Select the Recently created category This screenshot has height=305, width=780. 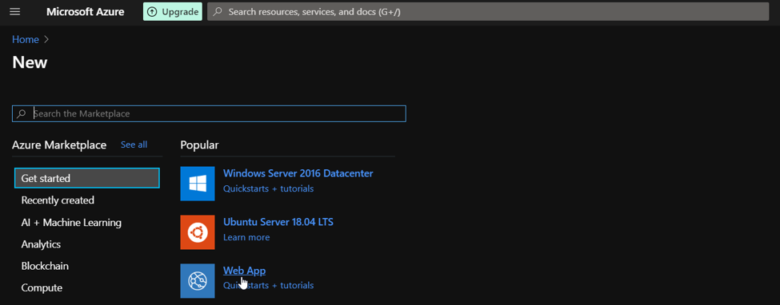(58, 200)
